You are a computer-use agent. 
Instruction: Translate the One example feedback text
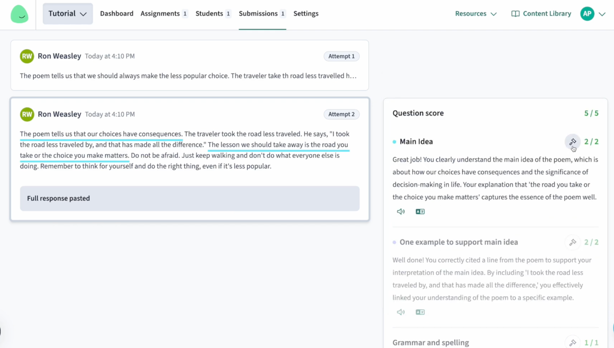pyautogui.click(x=420, y=312)
